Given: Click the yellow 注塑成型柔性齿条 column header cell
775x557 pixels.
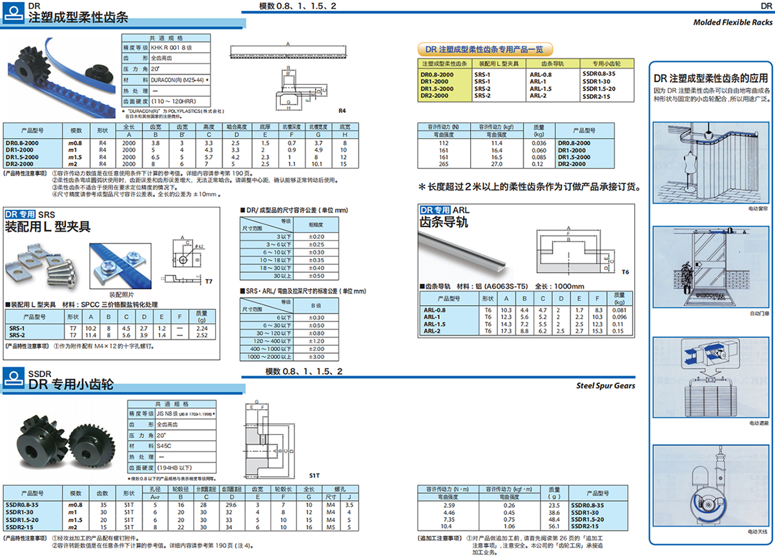Looking at the screenshot, I should [x=444, y=64].
